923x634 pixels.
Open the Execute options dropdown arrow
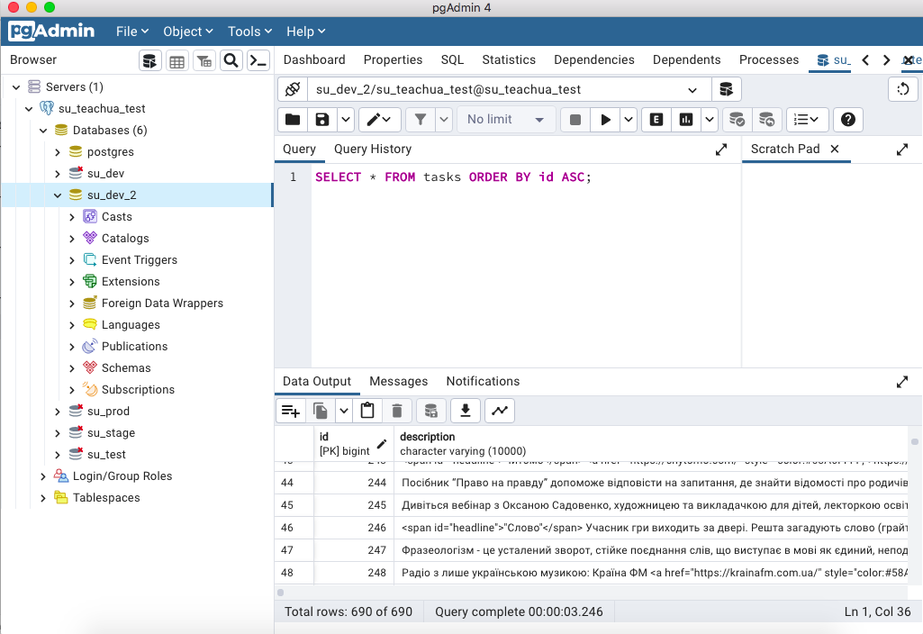(x=629, y=120)
